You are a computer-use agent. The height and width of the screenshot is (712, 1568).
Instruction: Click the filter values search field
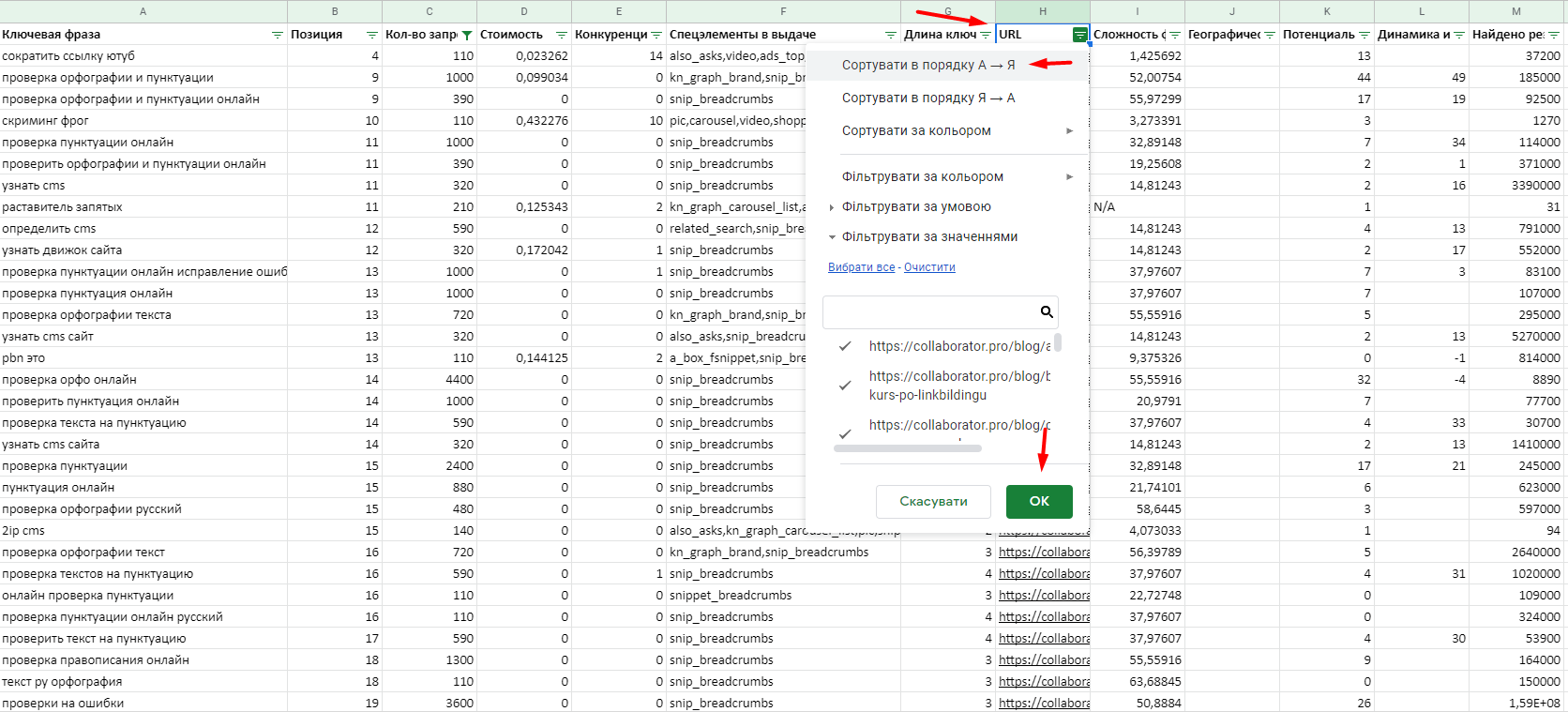pyautogui.click(x=928, y=312)
